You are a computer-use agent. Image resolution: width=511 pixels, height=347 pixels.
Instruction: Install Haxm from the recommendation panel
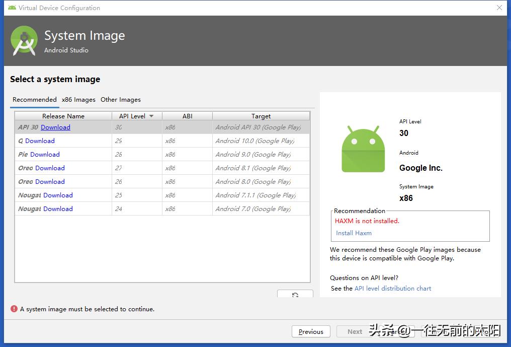pos(354,233)
